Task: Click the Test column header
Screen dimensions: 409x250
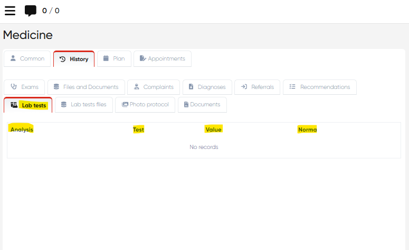Action: tap(138, 129)
